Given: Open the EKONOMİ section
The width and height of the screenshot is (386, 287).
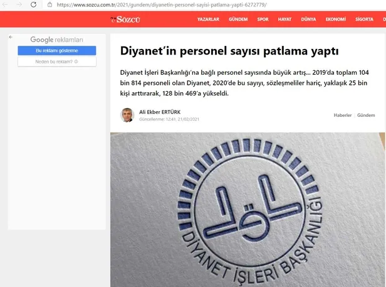Looking at the screenshot, I should [x=335, y=19].
